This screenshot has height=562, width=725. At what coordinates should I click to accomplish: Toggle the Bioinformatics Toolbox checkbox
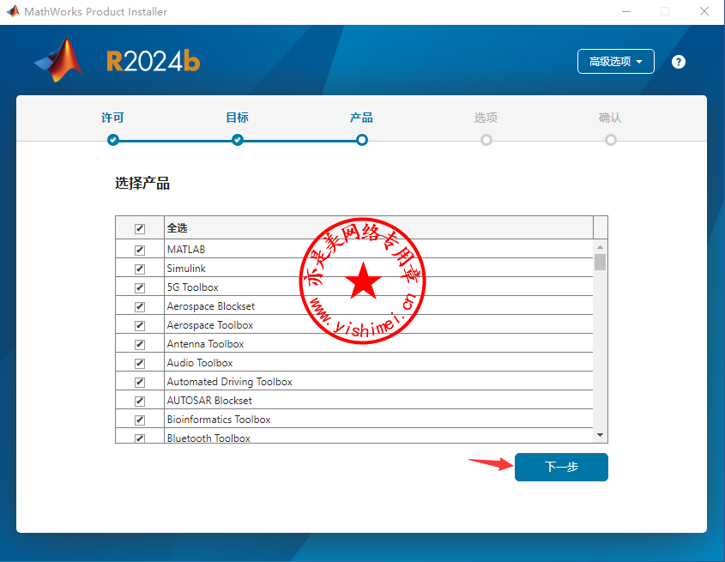point(140,420)
